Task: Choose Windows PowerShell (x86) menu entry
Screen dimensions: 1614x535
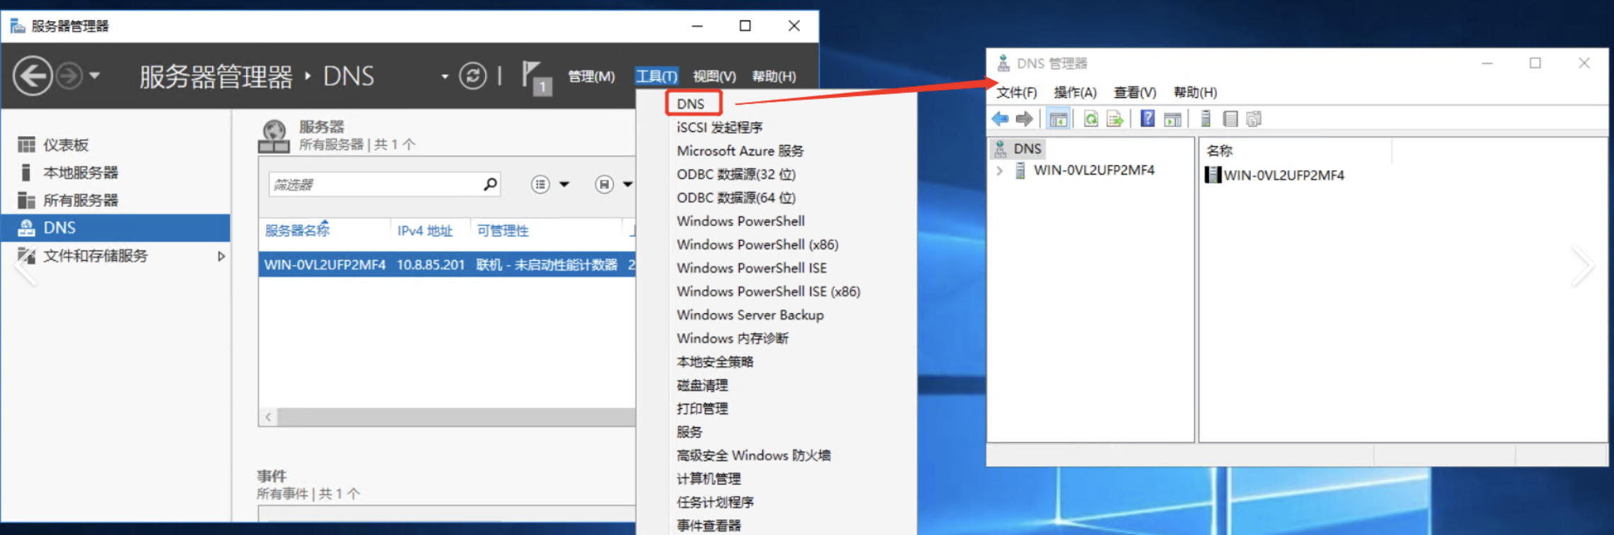Action: coord(757,244)
